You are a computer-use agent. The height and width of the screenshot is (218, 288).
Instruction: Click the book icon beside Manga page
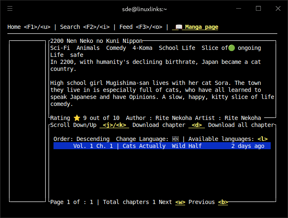pos(179,27)
